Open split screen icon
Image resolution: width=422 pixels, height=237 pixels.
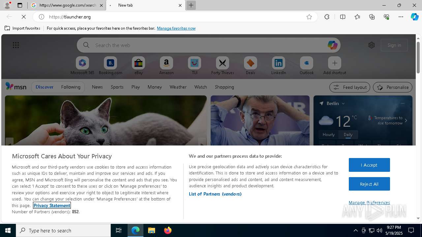coord(343,17)
